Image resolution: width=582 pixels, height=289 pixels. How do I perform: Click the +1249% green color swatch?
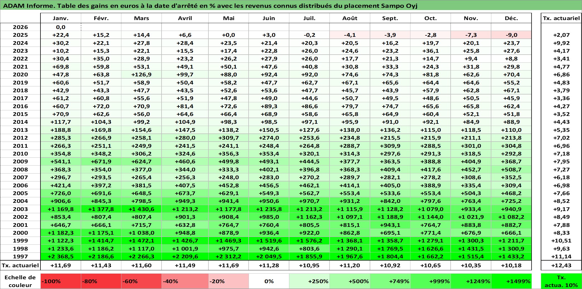point(471,281)
